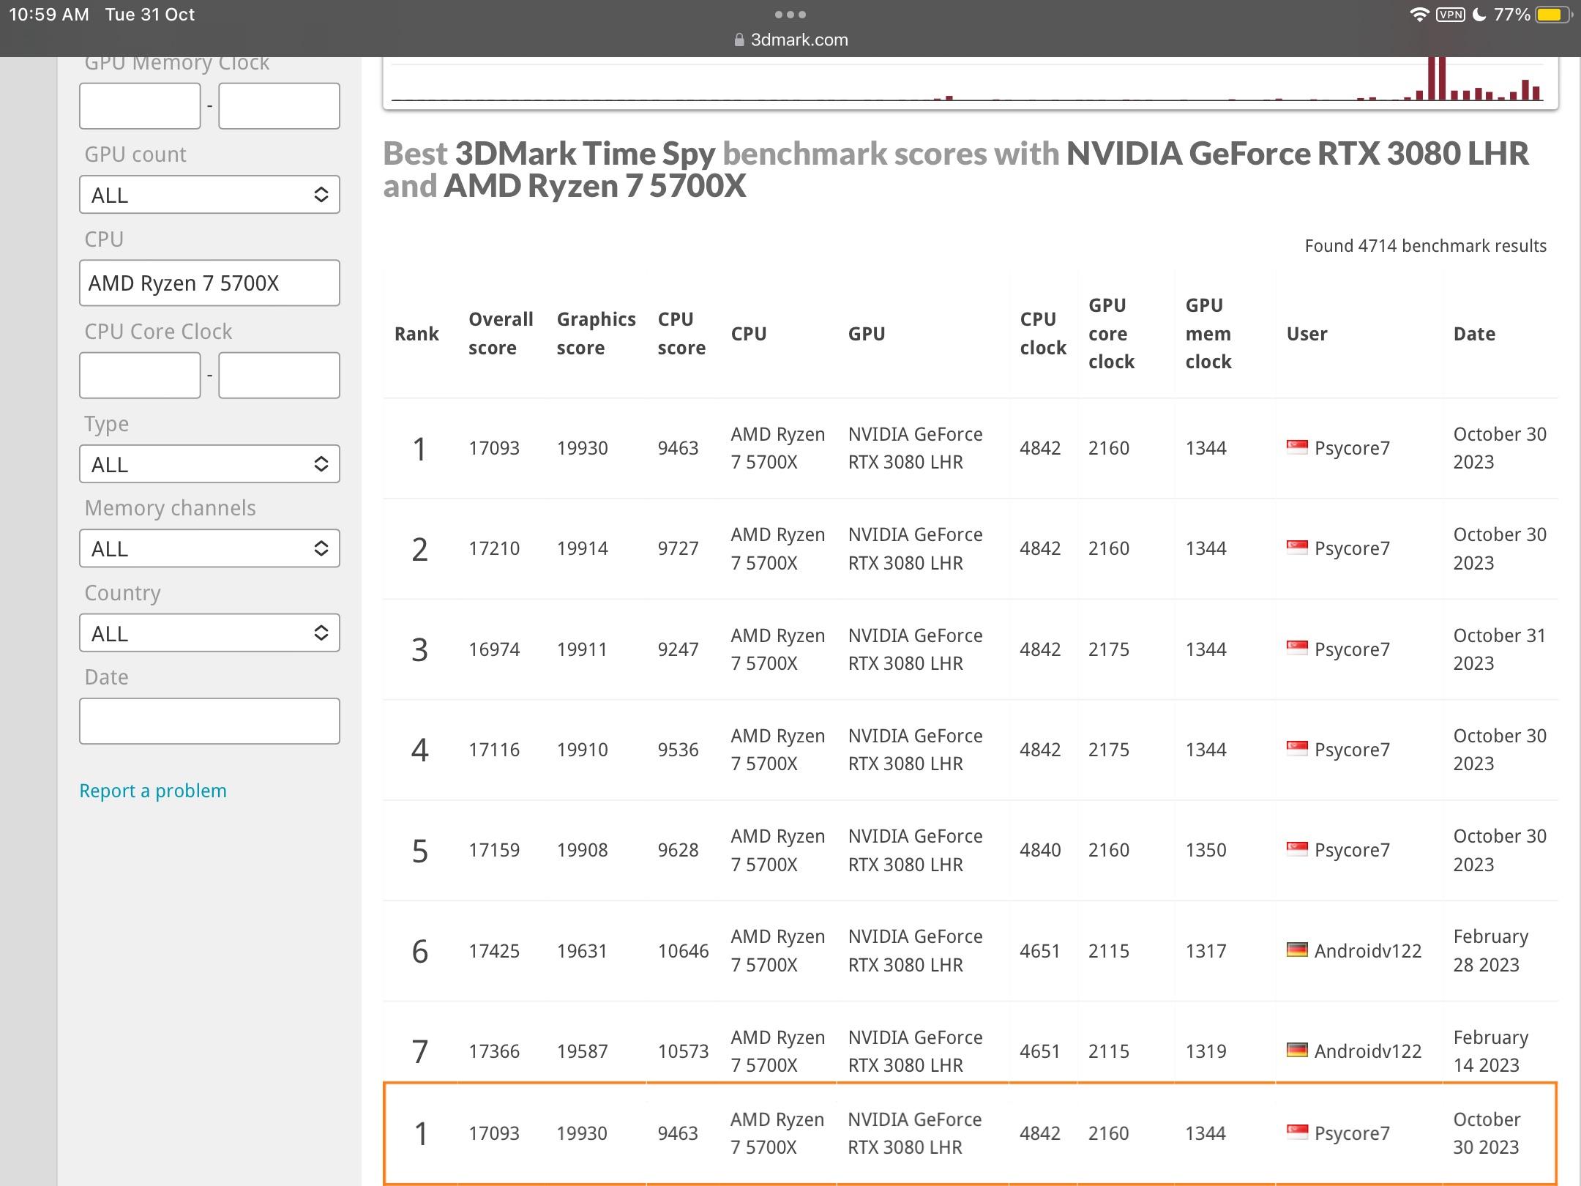Click the CPU clock column header
The width and height of the screenshot is (1581, 1186).
click(x=1043, y=334)
